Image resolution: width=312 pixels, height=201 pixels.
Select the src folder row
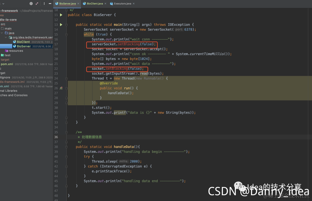pos(27,24)
